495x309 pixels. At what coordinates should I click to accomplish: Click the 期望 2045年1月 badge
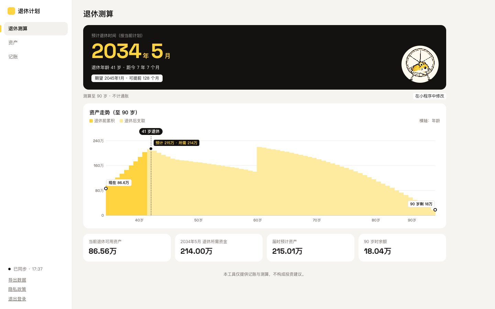point(127,78)
